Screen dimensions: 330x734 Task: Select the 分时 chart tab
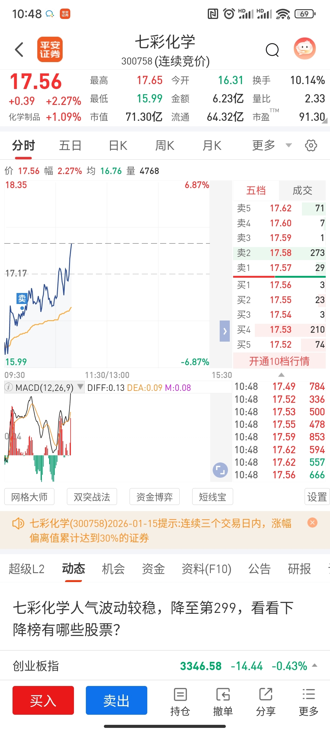[x=24, y=146]
